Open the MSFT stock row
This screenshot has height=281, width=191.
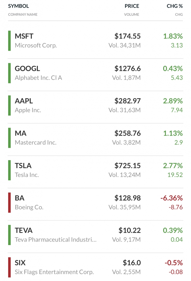click(95, 41)
